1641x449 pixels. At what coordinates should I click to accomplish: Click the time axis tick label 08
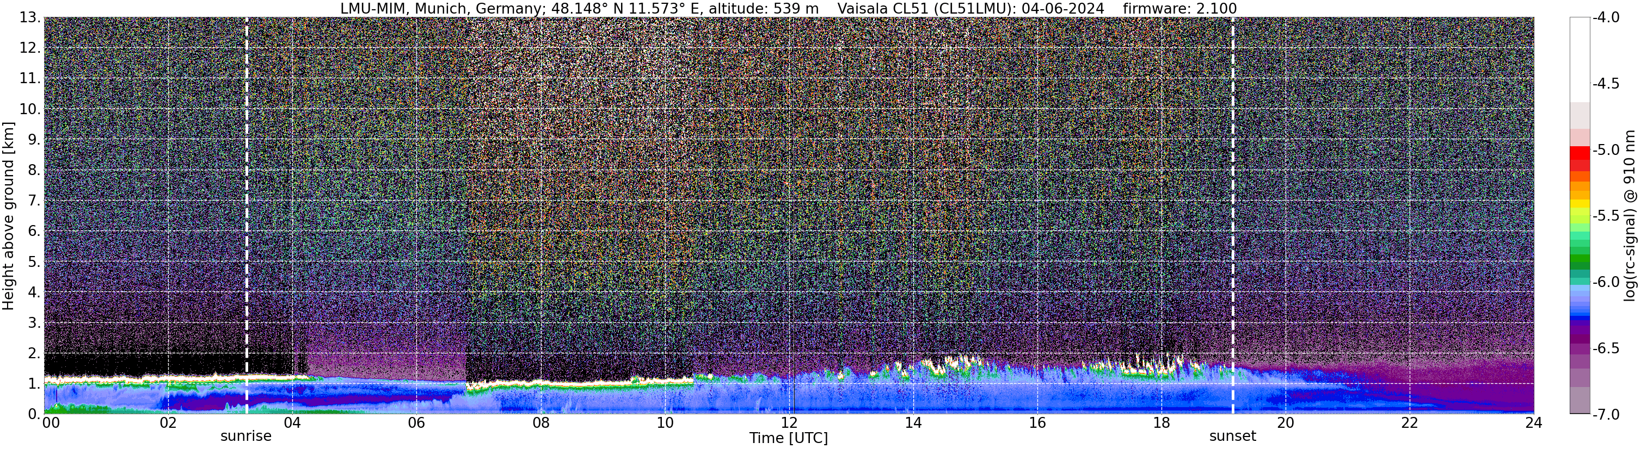tap(541, 423)
